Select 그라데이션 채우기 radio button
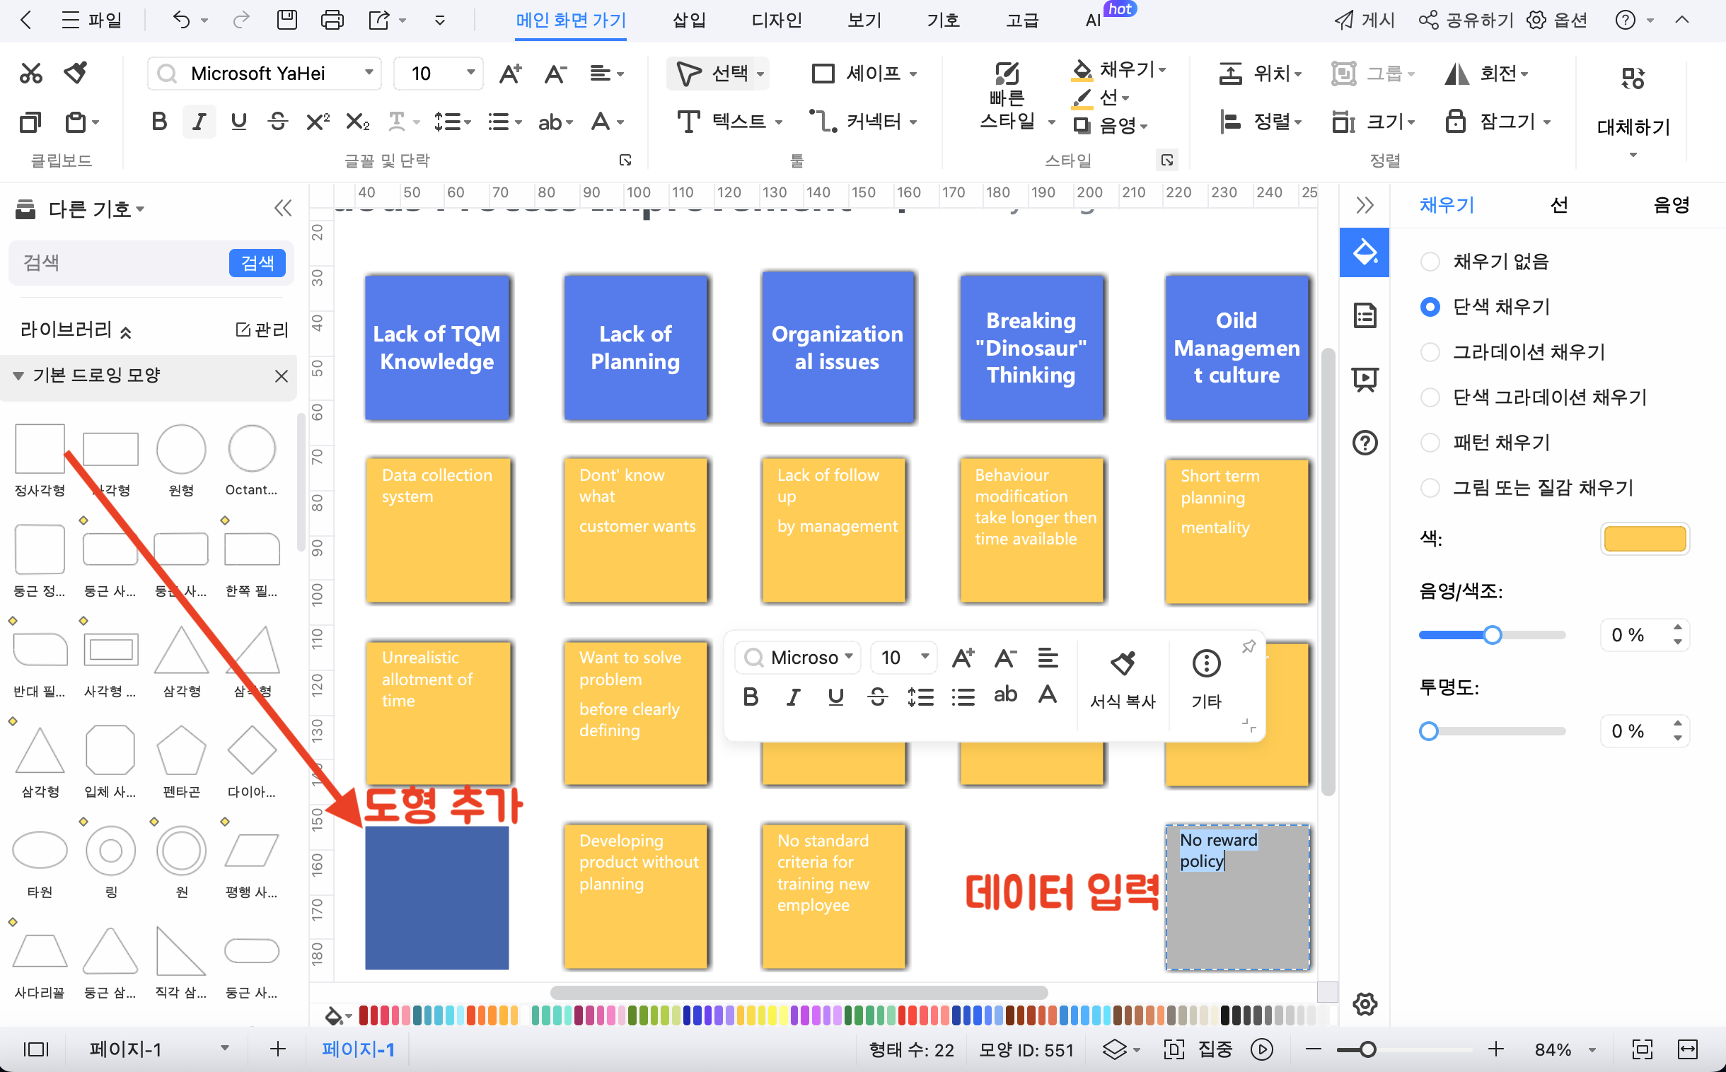The width and height of the screenshot is (1726, 1072). pos(1432,352)
